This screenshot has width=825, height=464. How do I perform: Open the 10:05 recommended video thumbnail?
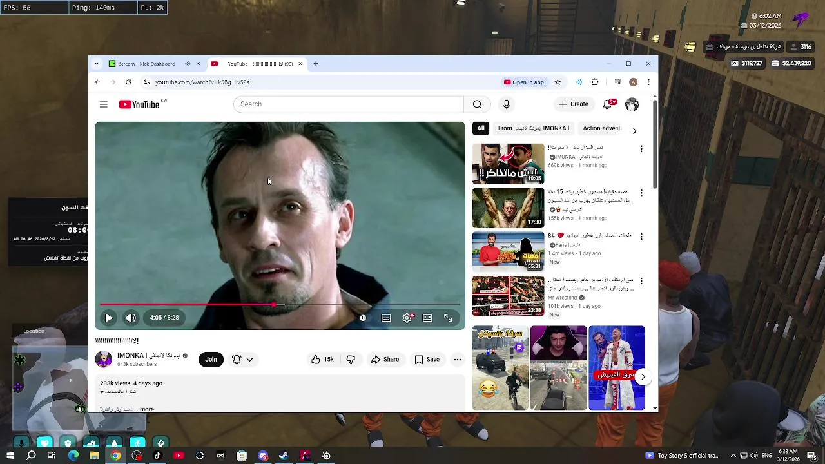(x=508, y=164)
